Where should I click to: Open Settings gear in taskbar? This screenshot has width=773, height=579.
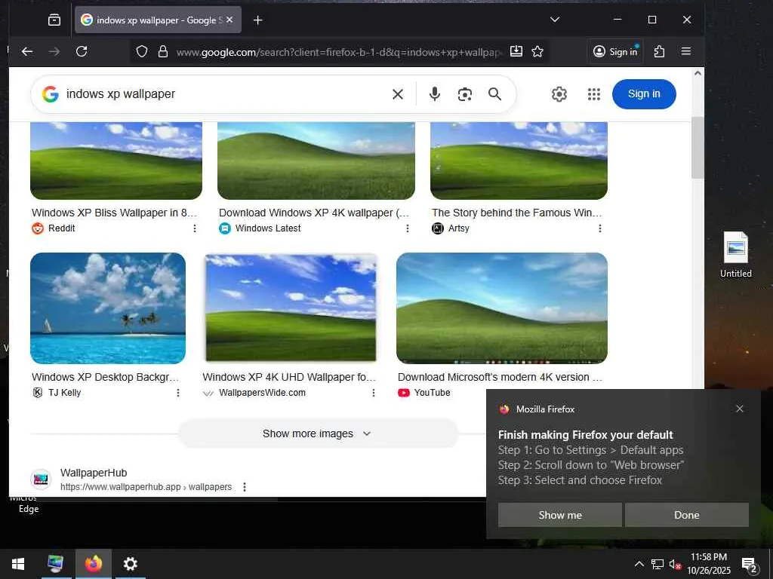pos(130,564)
